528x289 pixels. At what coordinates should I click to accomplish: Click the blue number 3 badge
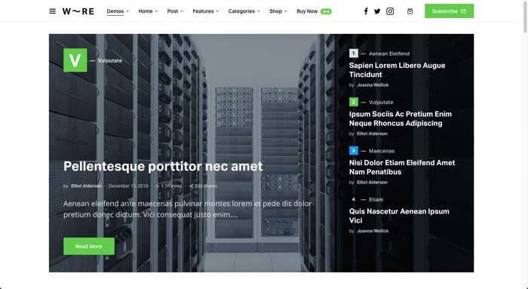click(x=353, y=151)
